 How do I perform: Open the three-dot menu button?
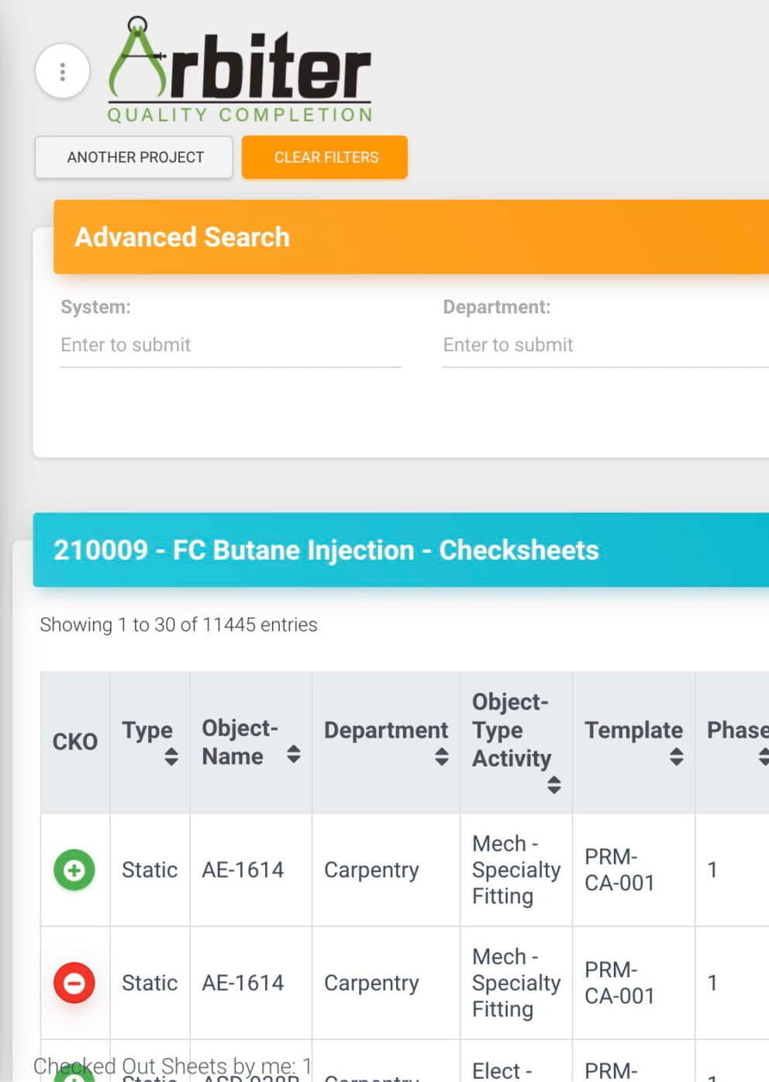(x=63, y=71)
